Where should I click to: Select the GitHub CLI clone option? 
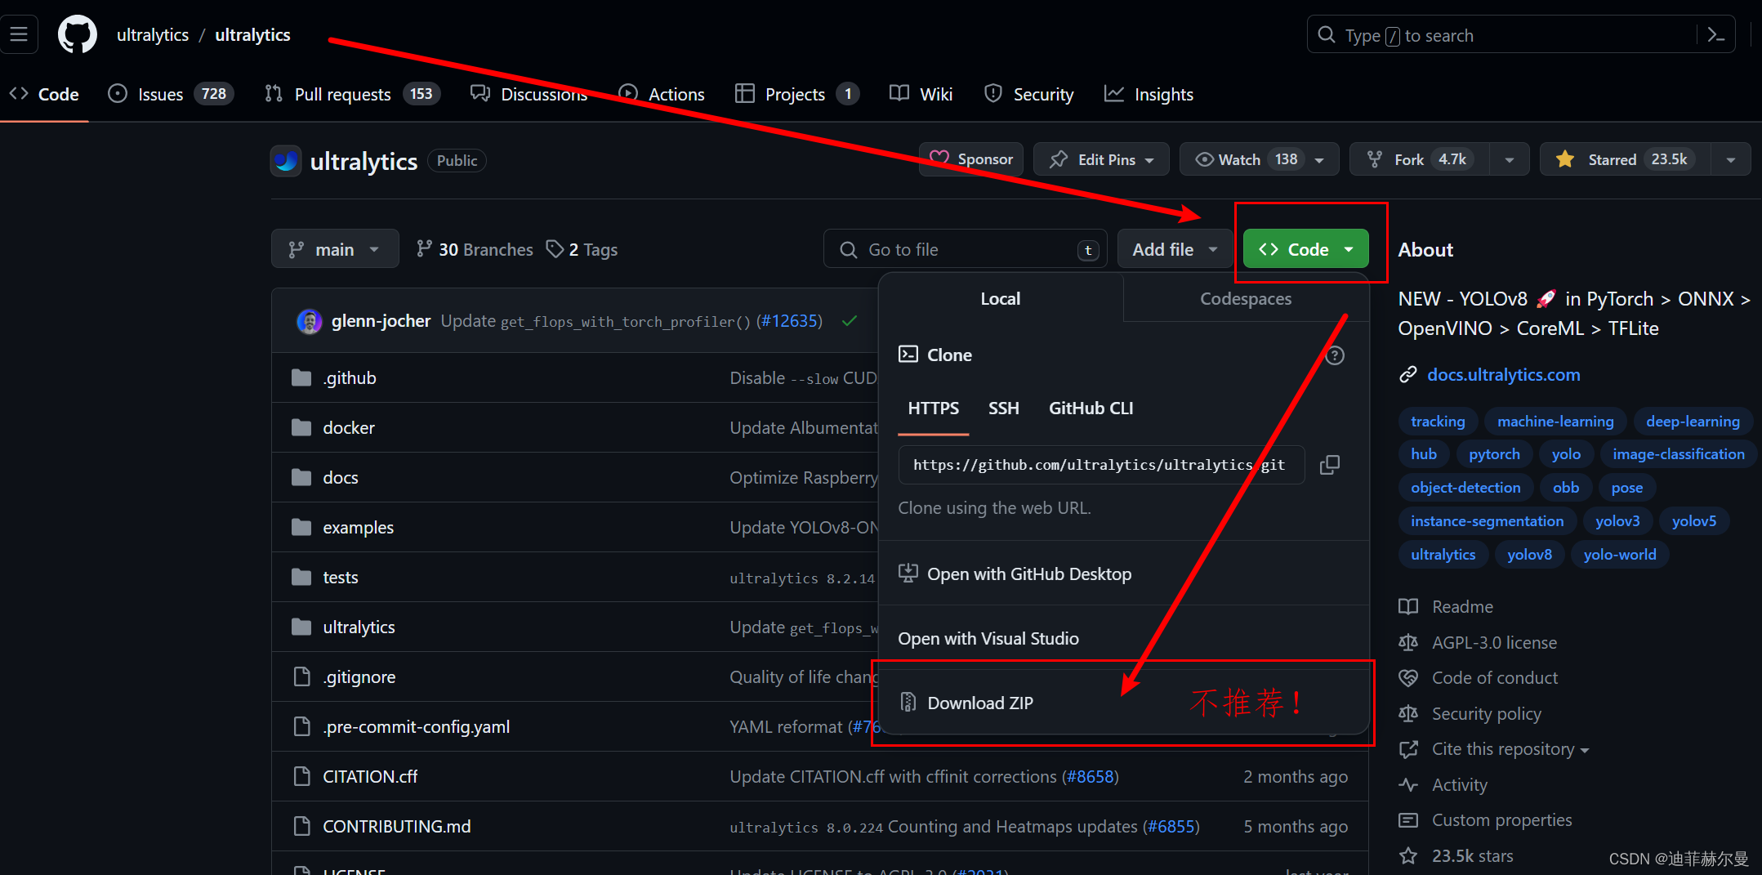1091,408
